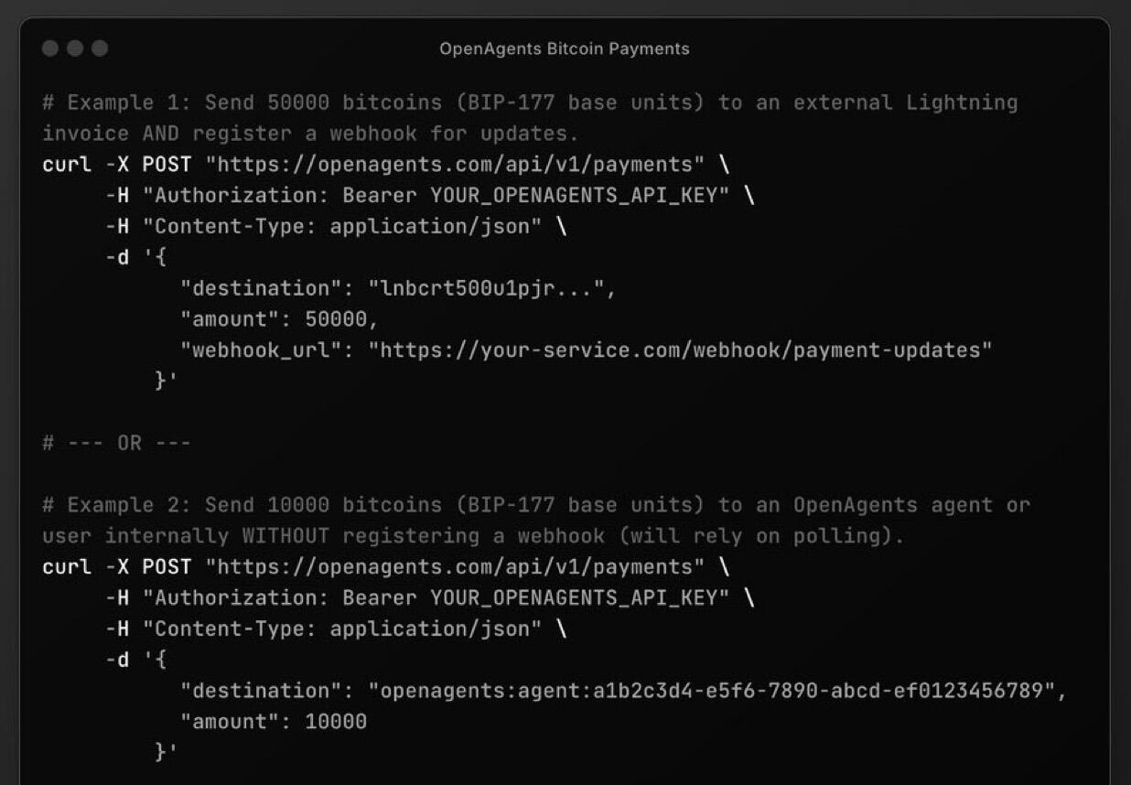Screen dimensions: 1131x785
Task: Select the lnbcrt500u1pjr... destination value
Action: (x=486, y=288)
